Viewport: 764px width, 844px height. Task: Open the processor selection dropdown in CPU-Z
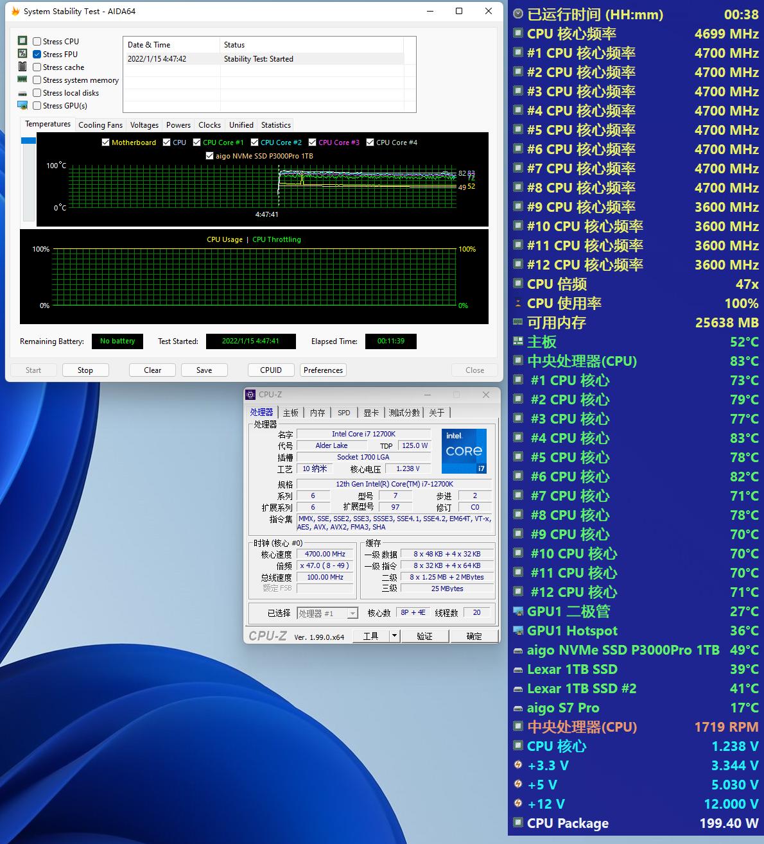point(352,614)
